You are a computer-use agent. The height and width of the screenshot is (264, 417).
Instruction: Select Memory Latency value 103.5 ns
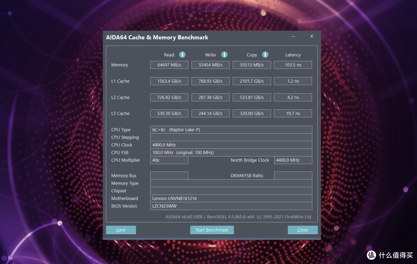pyautogui.click(x=293, y=65)
